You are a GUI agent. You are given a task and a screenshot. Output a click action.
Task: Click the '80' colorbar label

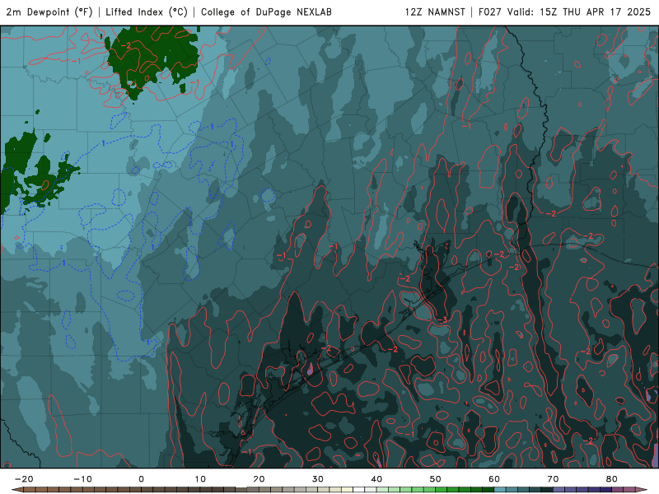point(612,479)
